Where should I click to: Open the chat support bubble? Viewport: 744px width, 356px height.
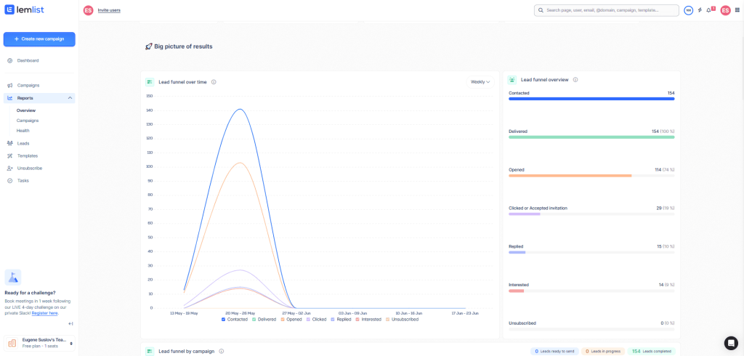[731, 343]
